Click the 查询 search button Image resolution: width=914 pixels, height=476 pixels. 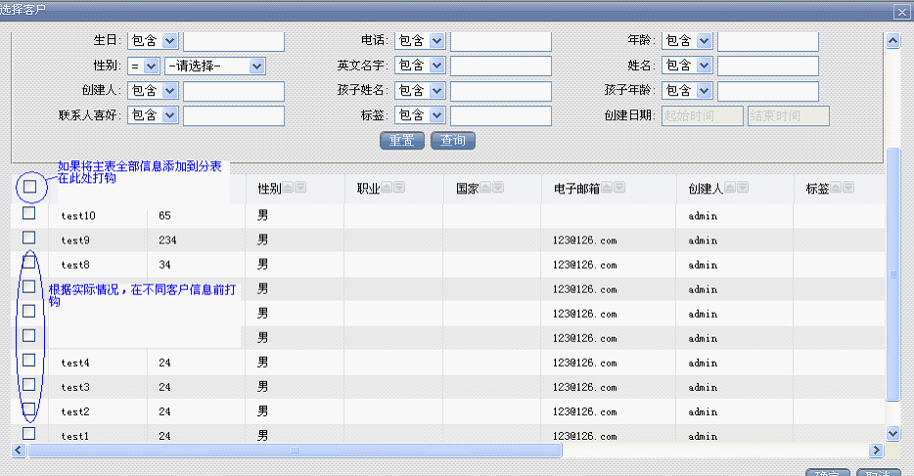(453, 140)
